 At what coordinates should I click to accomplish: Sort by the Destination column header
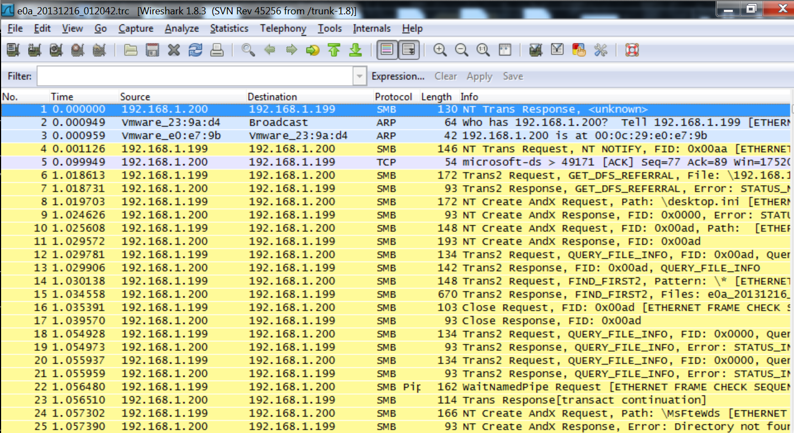[310, 97]
